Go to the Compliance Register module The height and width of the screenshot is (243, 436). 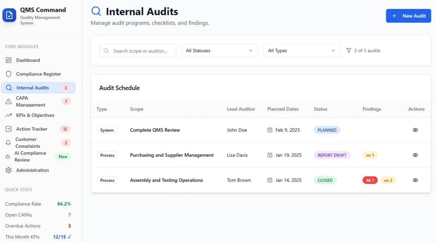pyautogui.click(x=39, y=74)
